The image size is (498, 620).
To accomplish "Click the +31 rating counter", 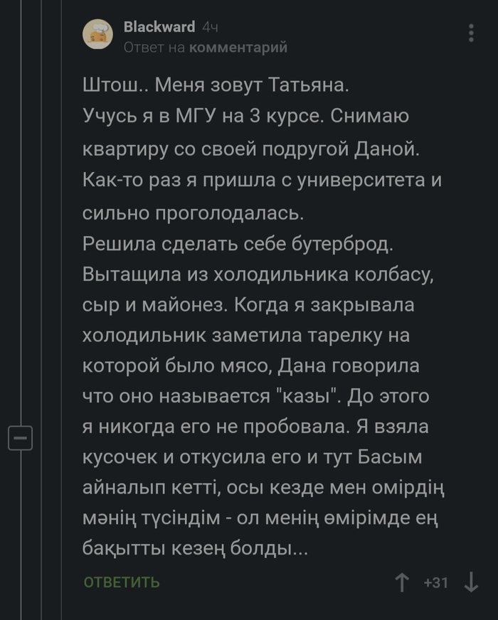I will coord(435,583).
